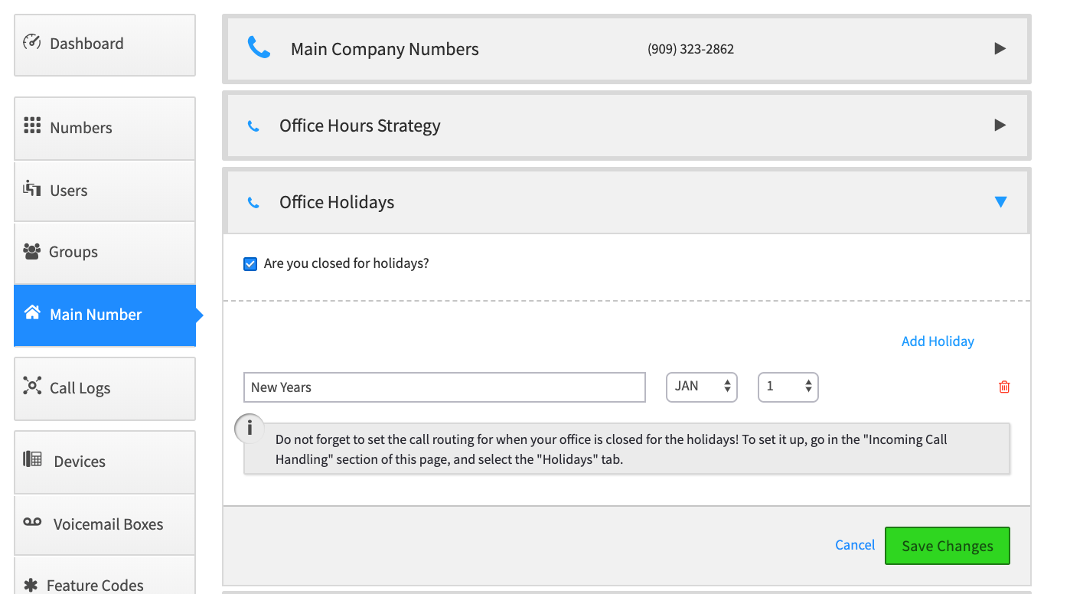Click the "Are you closed for holidays?" label
The width and height of the screenshot is (1070, 594).
click(x=347, y=264)
